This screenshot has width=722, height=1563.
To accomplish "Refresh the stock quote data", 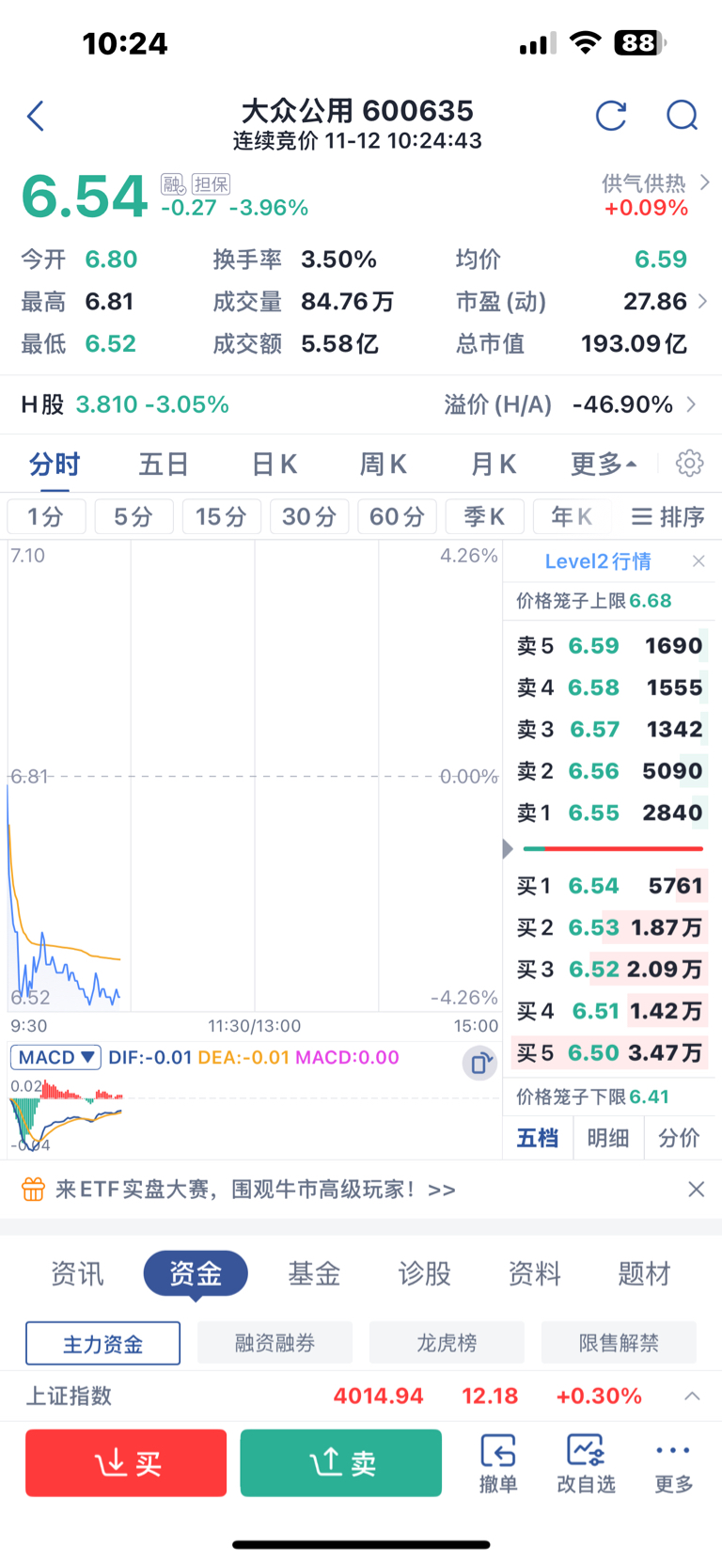I will (611, 116).
